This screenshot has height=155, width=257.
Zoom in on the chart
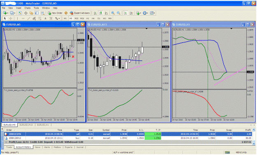click(113, 13)
